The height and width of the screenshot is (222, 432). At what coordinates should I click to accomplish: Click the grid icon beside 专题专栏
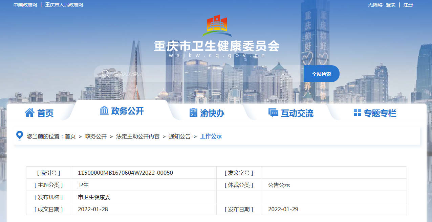(x=357, y=113)
